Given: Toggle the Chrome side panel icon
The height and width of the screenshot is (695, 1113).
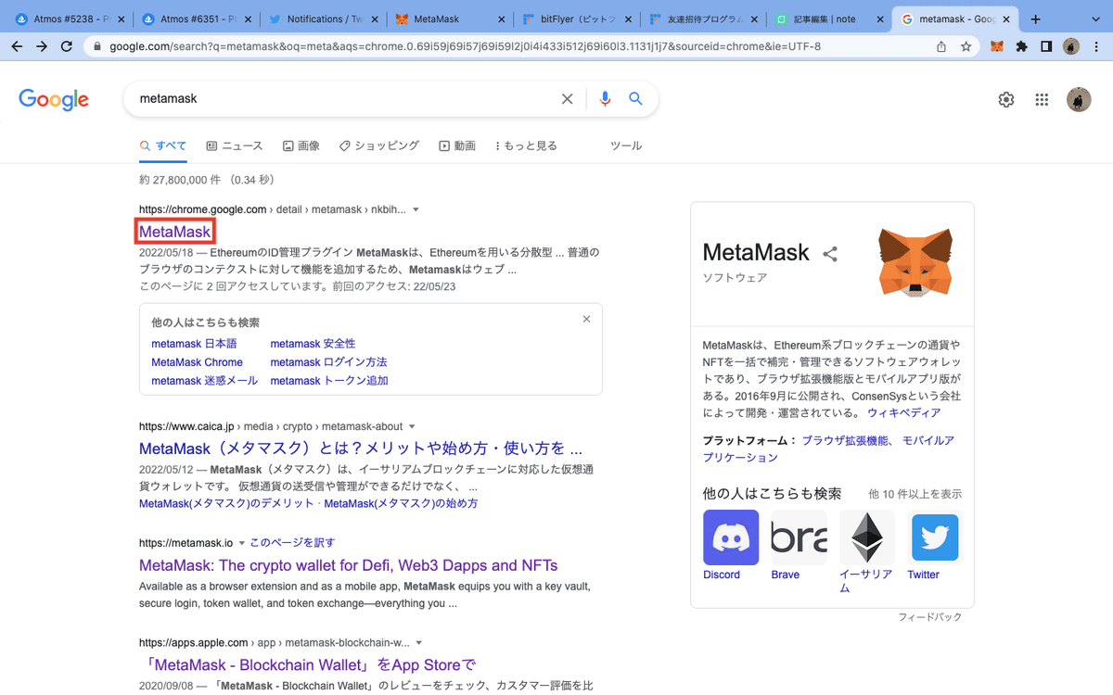Looking at the screenshot, I should tap(1045, 46).
